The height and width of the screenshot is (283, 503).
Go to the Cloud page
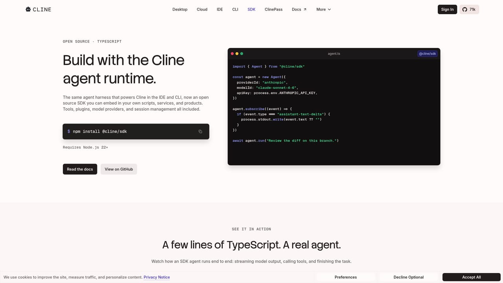point(202,9)
